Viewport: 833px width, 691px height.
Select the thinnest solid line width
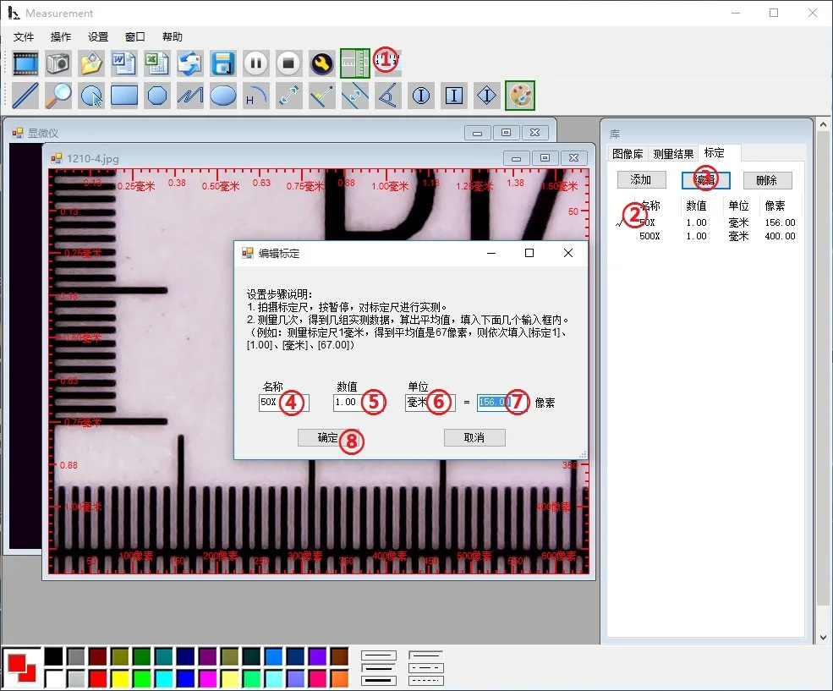pyautogui.click(x=379, y=655)
